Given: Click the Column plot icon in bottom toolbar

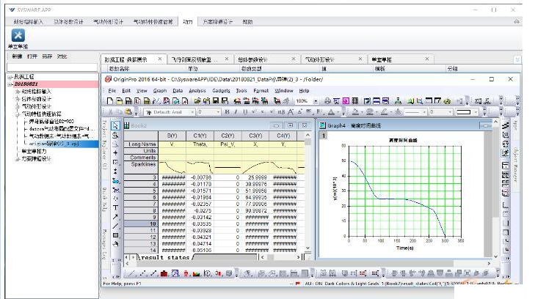Looking at the screenshot, I should [x=164, y=273].
